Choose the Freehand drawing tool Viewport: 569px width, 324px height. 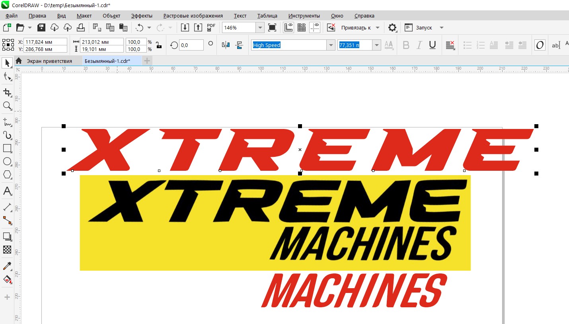[7, 121]
